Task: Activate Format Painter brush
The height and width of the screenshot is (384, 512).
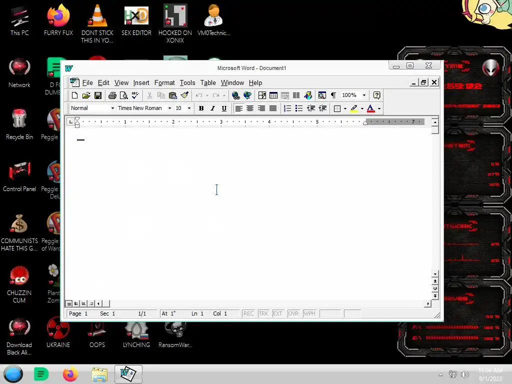Action: pyautogui.click(x=184, y=95)
